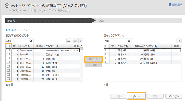Click the checked-items filter icon

(x=75, y=41)
